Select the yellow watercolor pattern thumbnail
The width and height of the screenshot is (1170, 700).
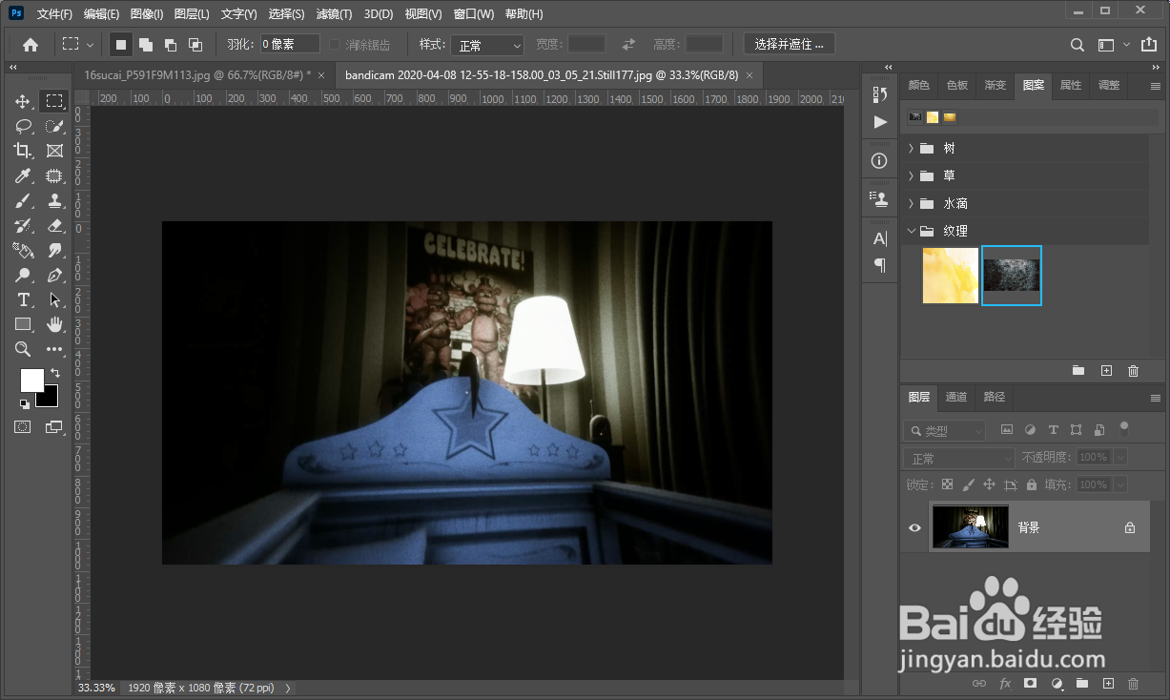point(951,276)
